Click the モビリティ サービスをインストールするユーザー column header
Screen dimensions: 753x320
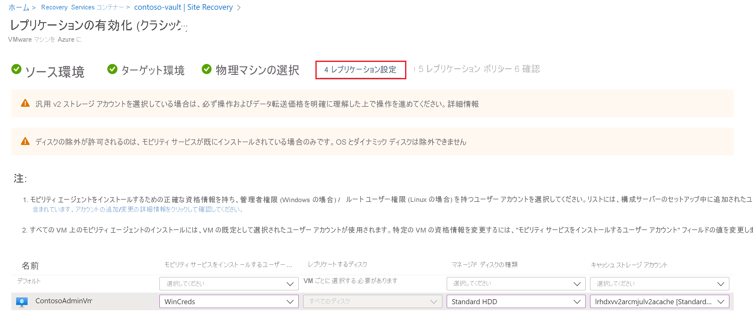click(228, 265)
